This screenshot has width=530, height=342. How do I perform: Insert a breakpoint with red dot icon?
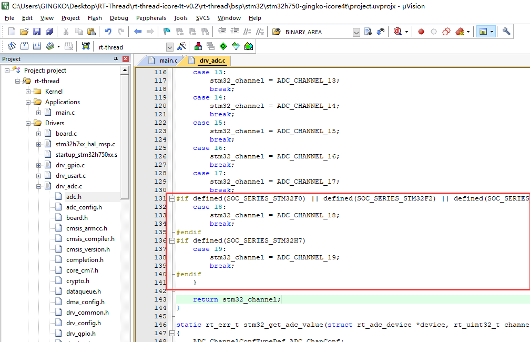tap(421, 32)
